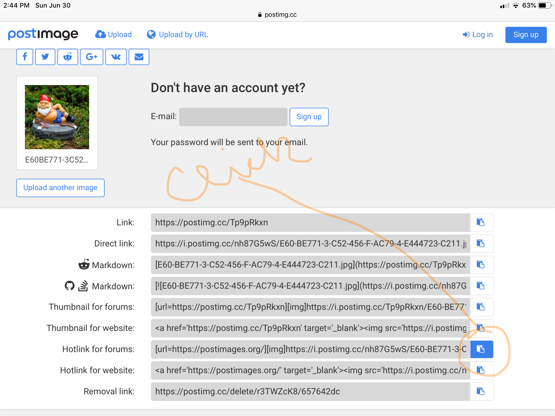Copy Hotlink for website code

(x=481, y=370)
